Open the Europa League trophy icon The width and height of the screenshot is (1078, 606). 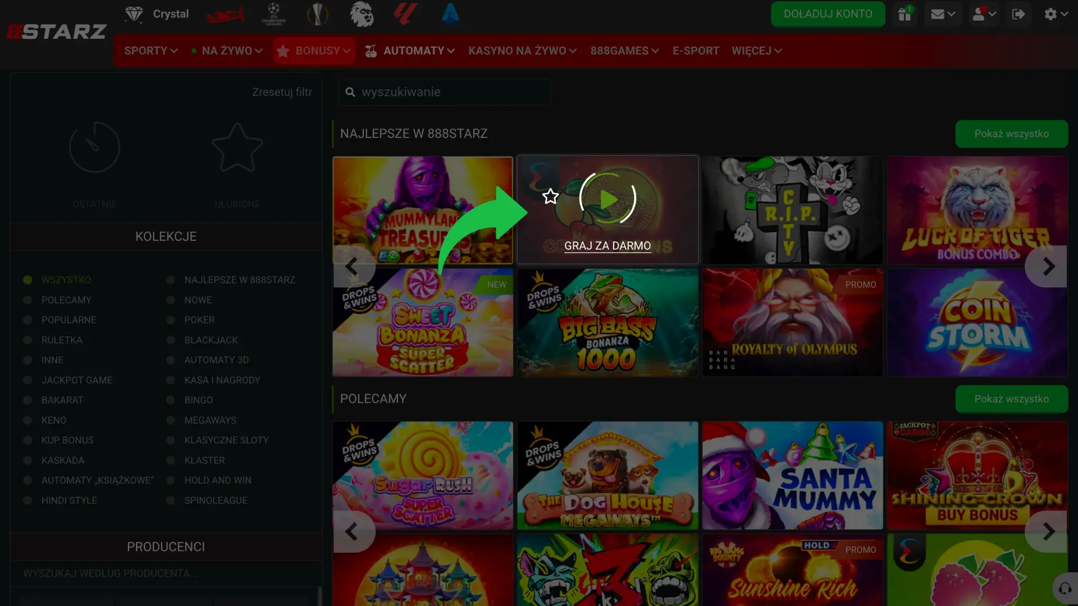tap(318, 14)
